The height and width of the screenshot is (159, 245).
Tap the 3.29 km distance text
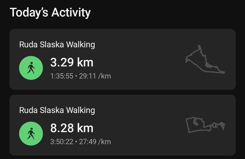click(x=72, y=62)
